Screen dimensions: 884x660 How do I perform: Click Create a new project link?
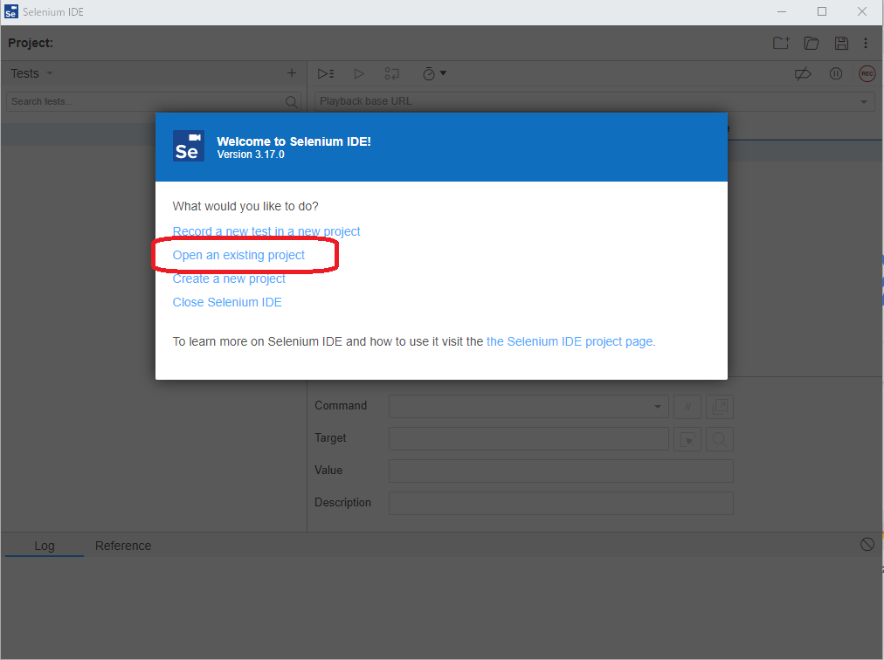click(x=229, y=278)
